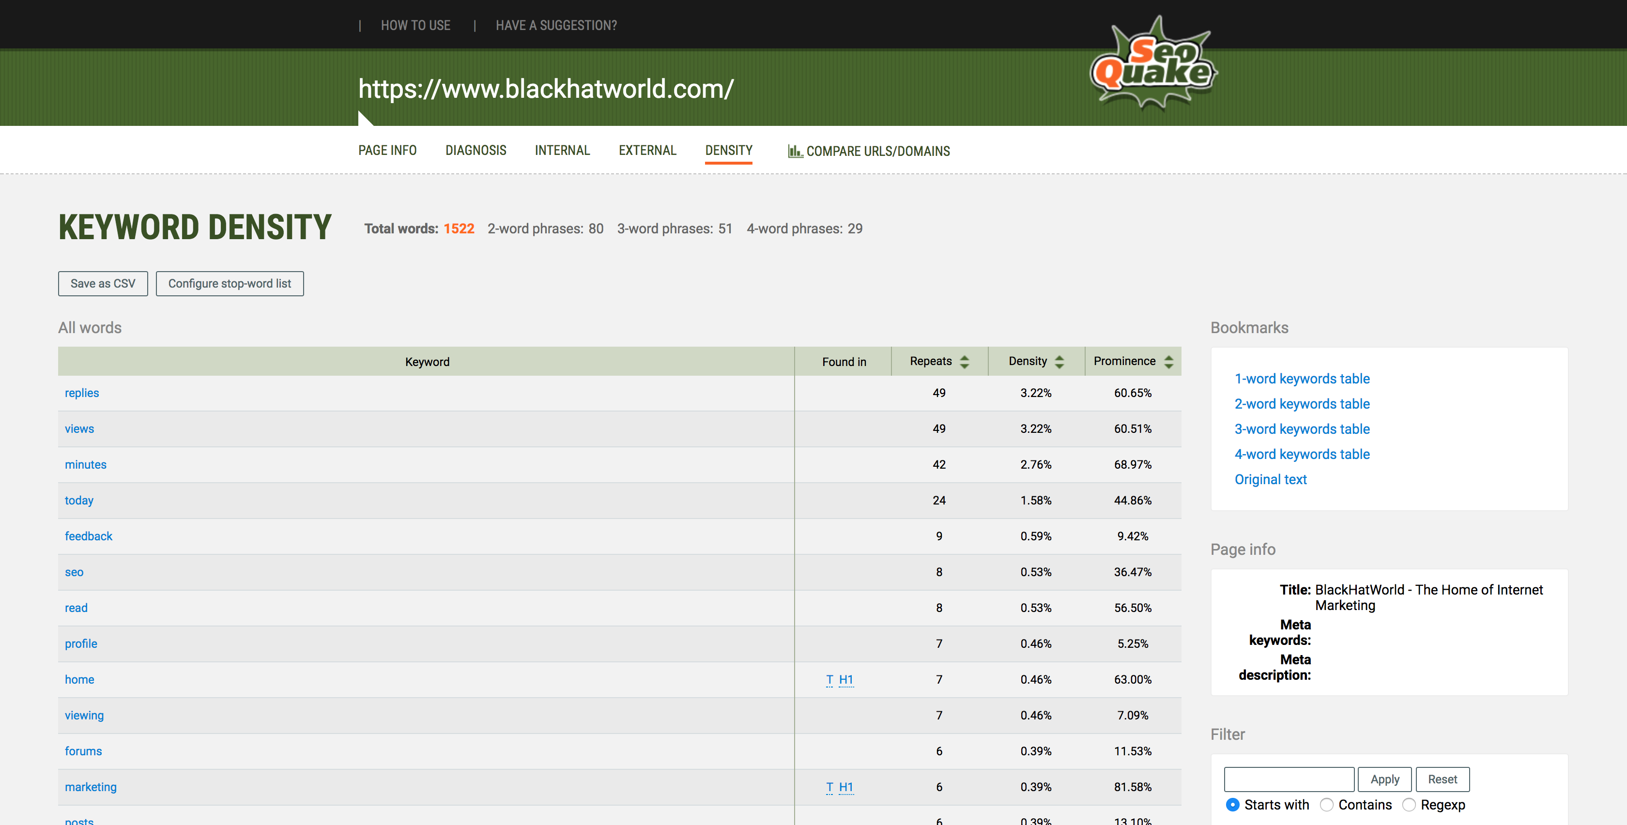Open the keyword 'minutes'
1627x825 pixels.
pos(86,464)
